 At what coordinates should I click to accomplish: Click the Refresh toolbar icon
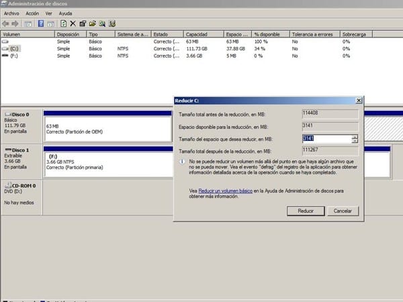[63, 23]
